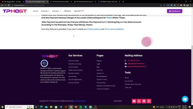Reload the page with the refresh icon
193x109 pixels.
9,5
